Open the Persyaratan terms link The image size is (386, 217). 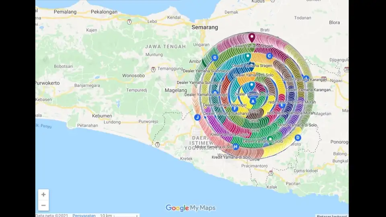point(84,215)
